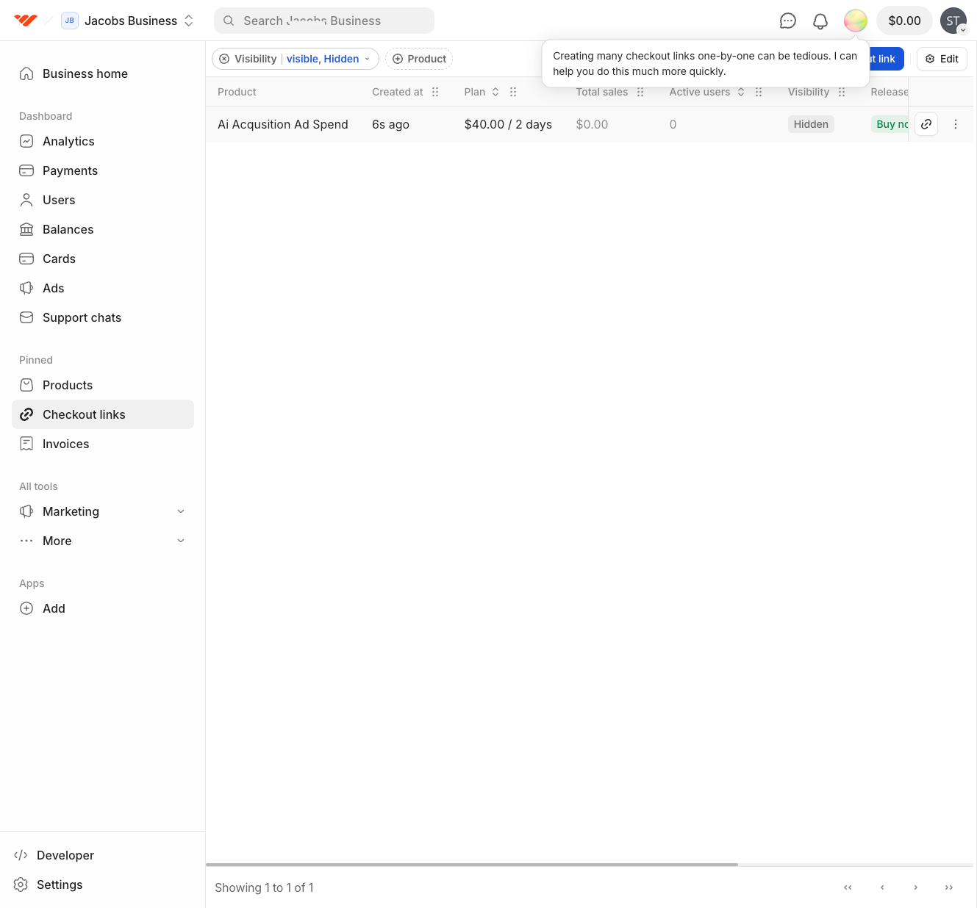Open Invoices in the sidebar

103,444
